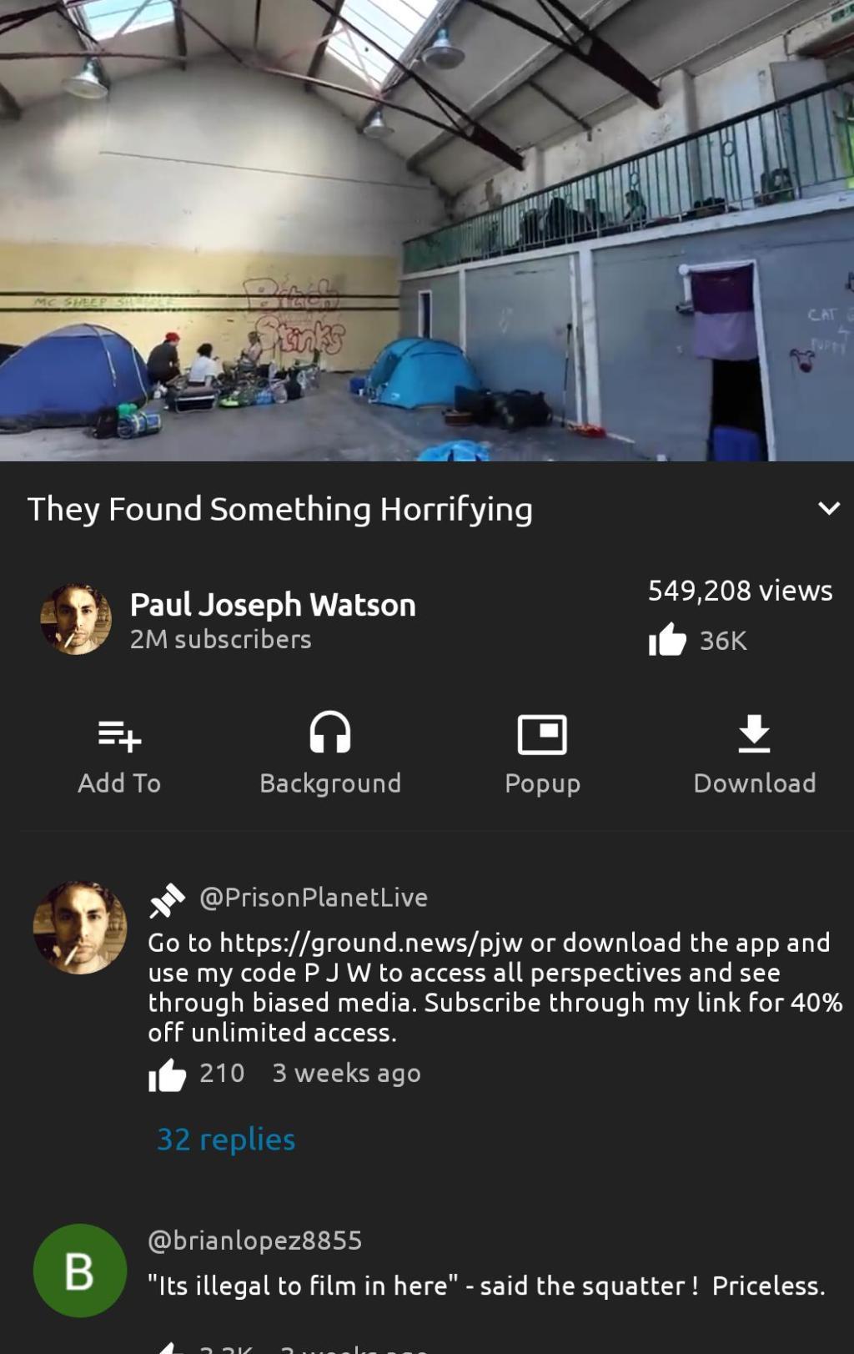Tap the video player area
854x1354 pixels.
coord(427,230)
